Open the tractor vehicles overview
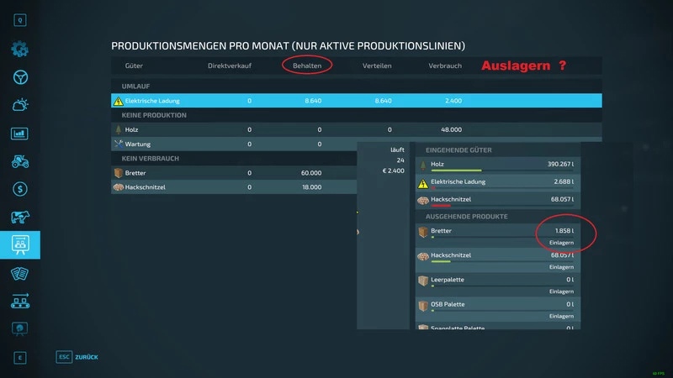 [20, 161]
